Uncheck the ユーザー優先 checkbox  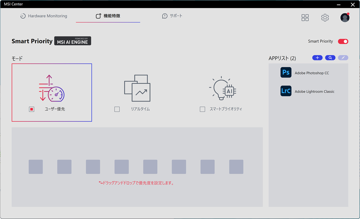tap(32, 109)
